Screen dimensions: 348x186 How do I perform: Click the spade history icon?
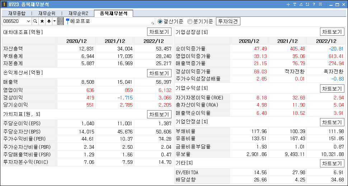49,21
